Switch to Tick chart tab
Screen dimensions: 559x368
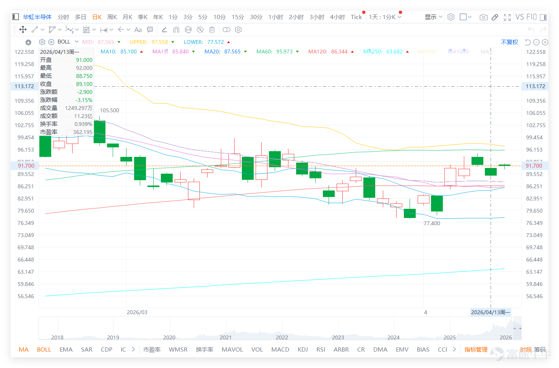[356, 17]
